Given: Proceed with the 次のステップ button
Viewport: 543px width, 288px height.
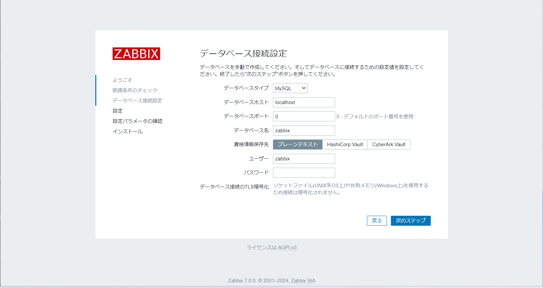Looking at the screenshot, I should [x=410, y=221].
